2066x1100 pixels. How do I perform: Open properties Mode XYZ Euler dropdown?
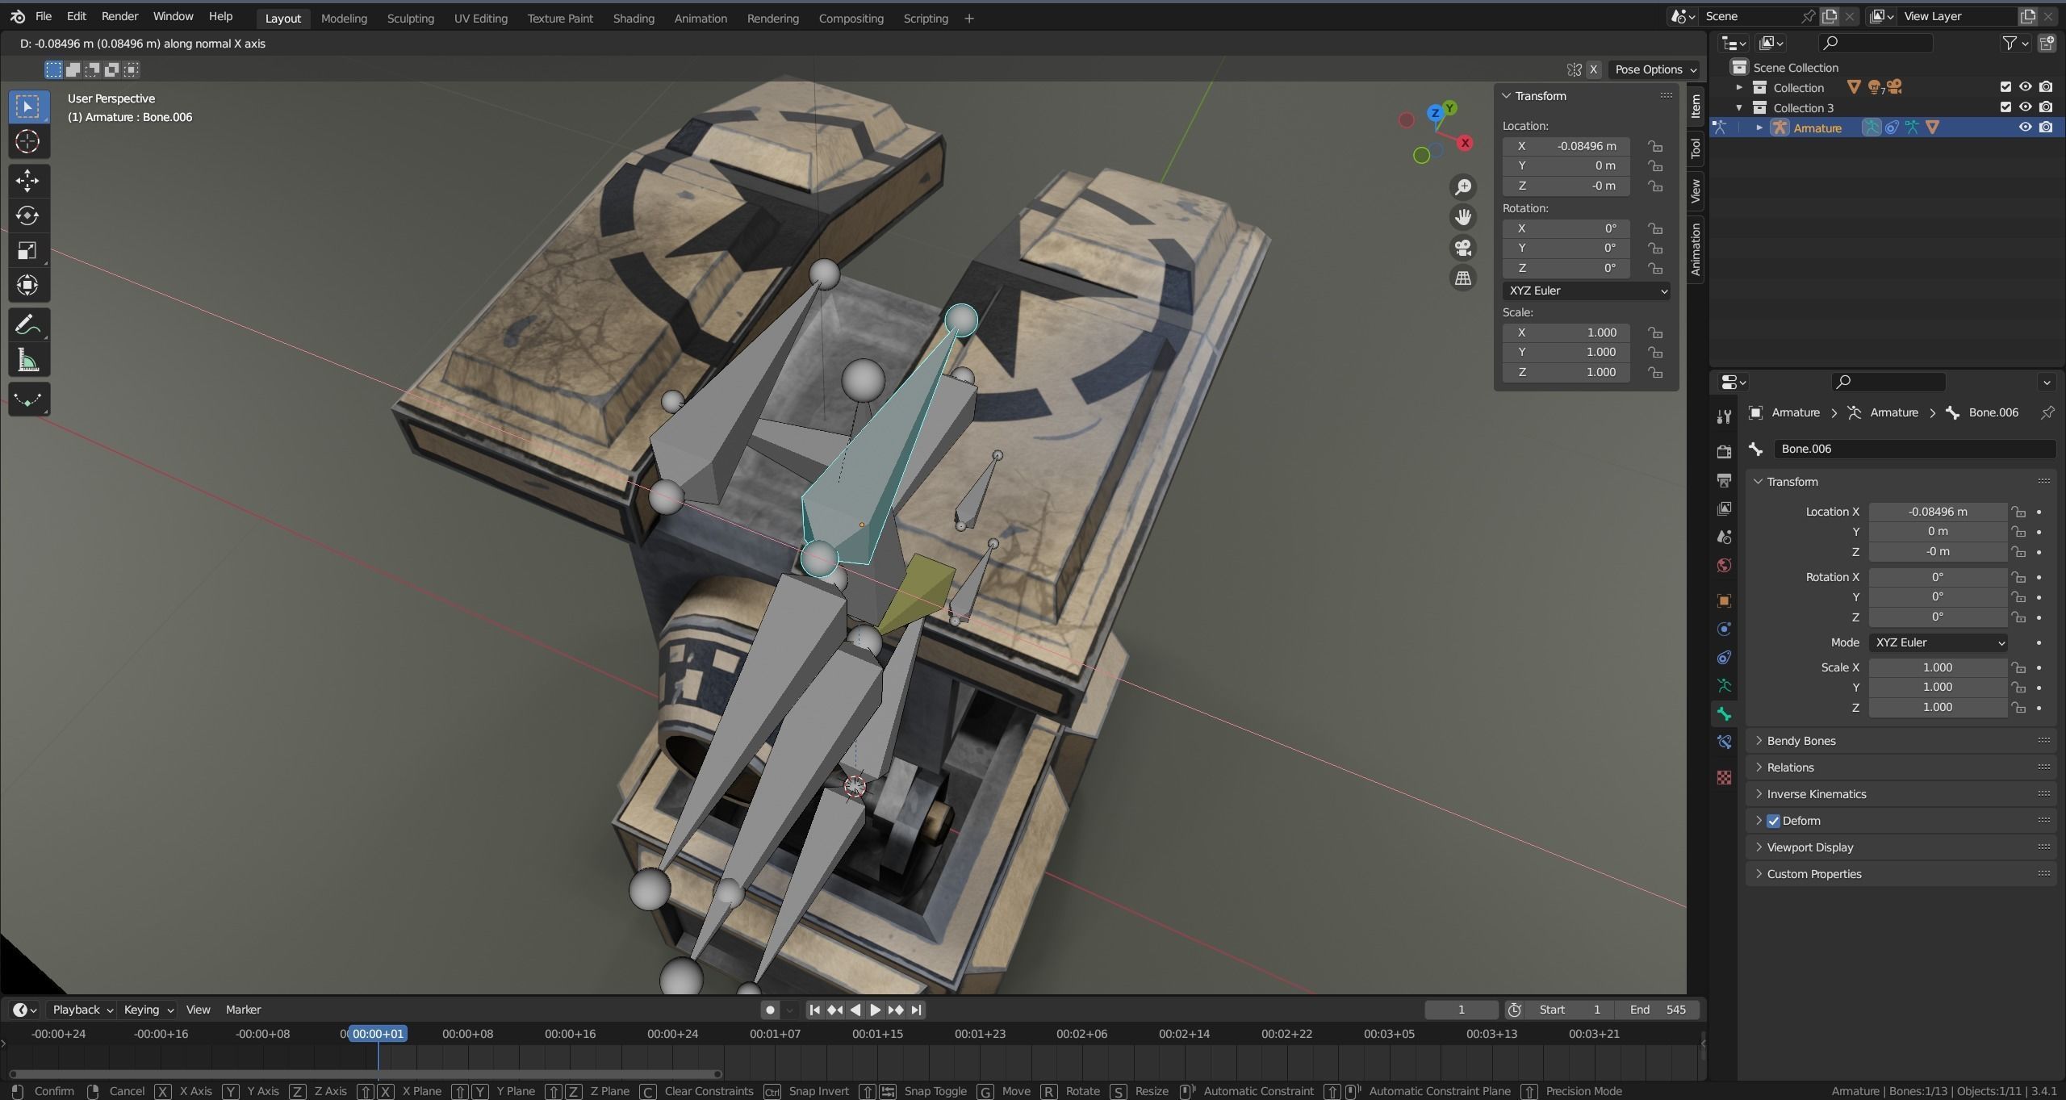tap(1938, 643)
